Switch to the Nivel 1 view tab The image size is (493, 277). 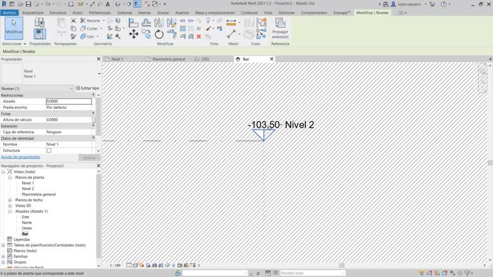click(117, 59)
